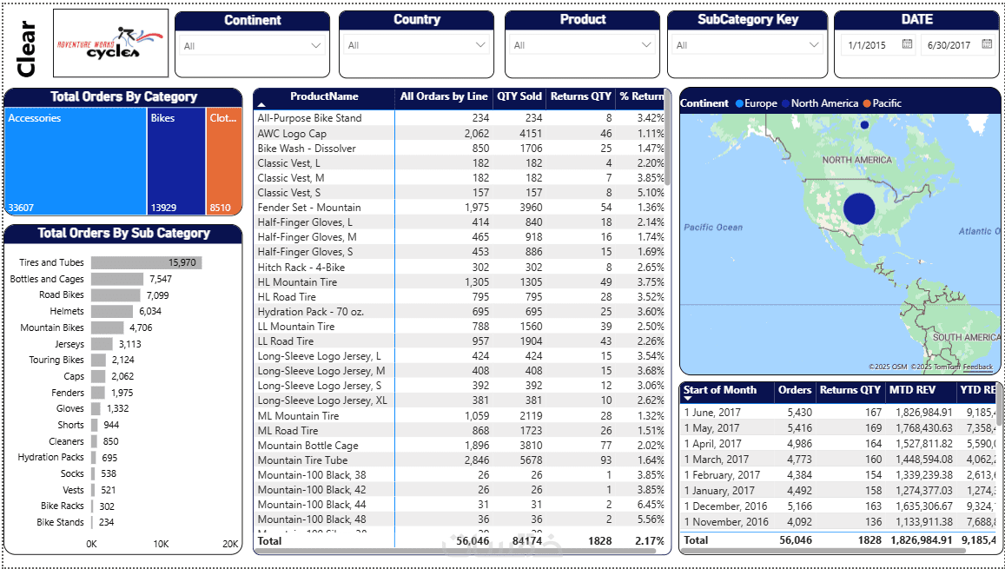Sort table by ProductName column header
Image resolution: width=1005 pixels, height=569 pixels.
[324, 96]
